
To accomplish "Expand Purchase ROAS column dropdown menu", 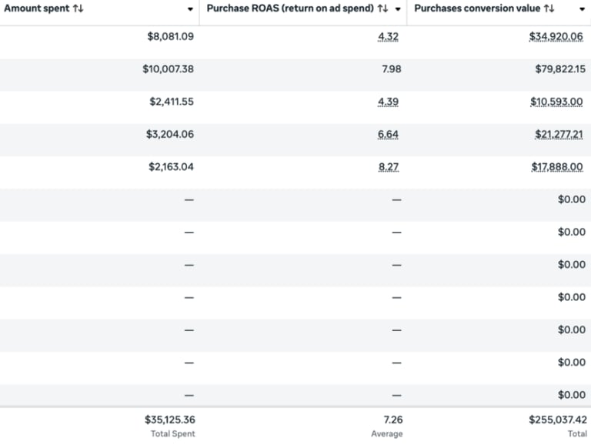I will (398, 9).
